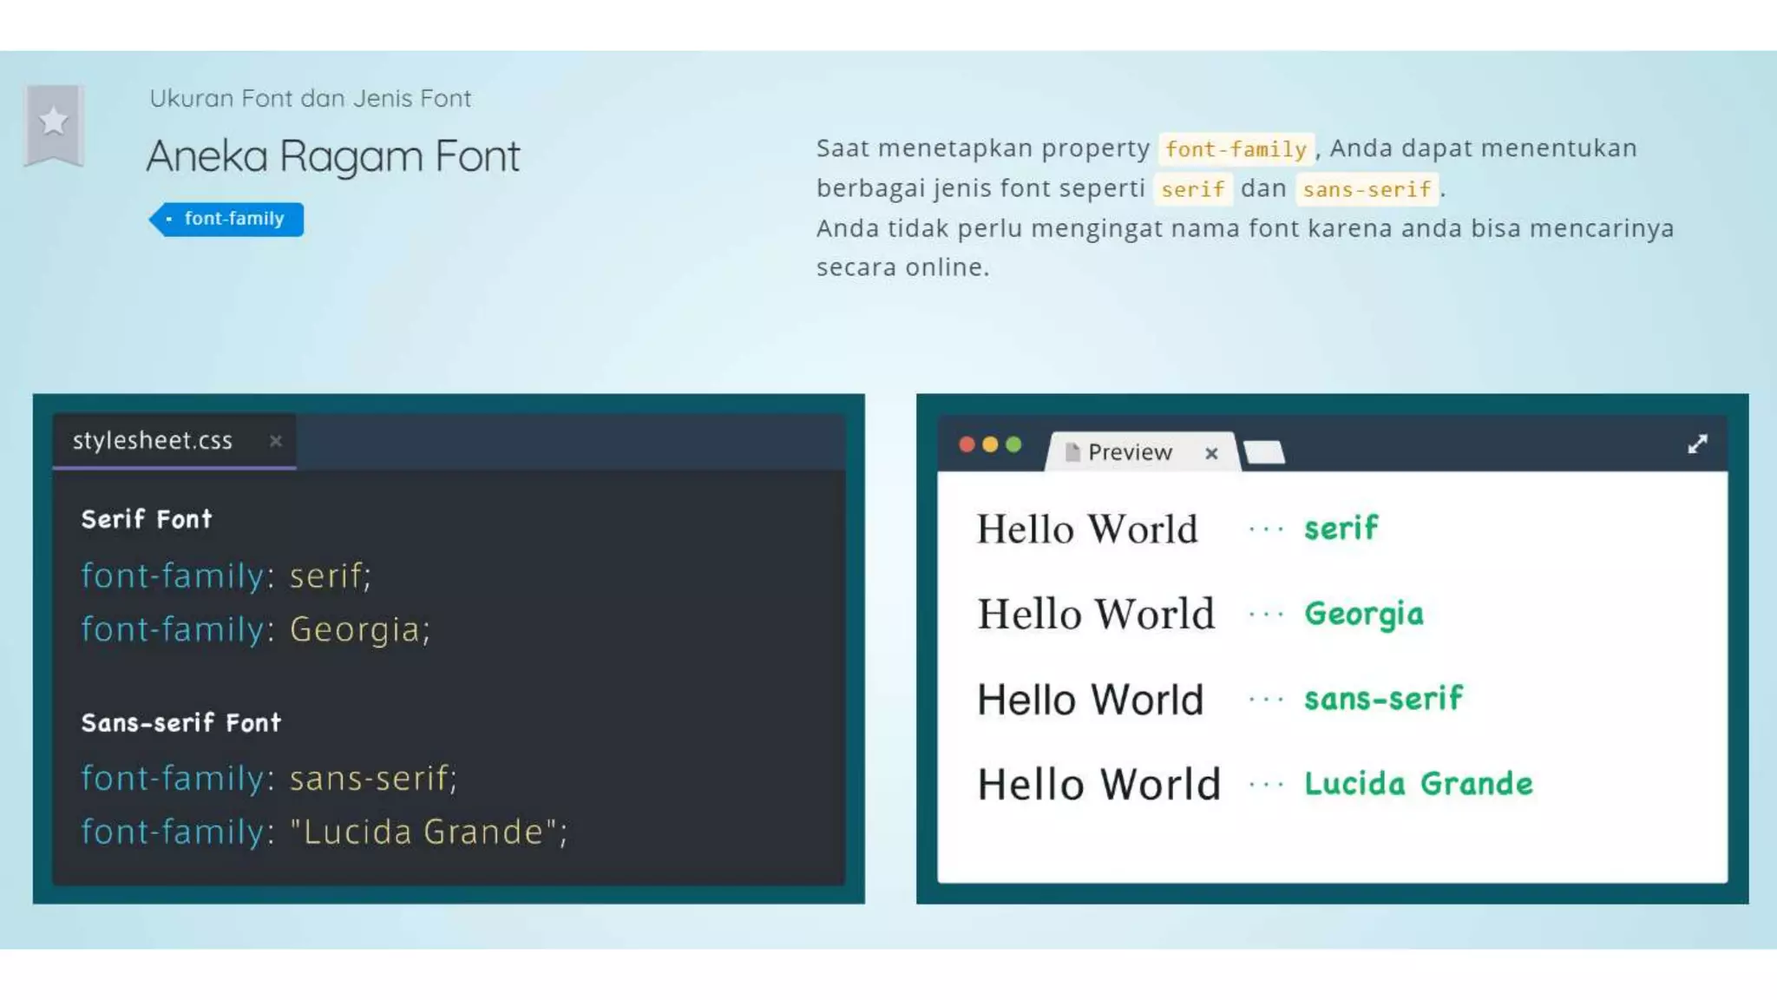Click the red window dot
This screenshot has width=1777, height=1000.
pos(967,444)
